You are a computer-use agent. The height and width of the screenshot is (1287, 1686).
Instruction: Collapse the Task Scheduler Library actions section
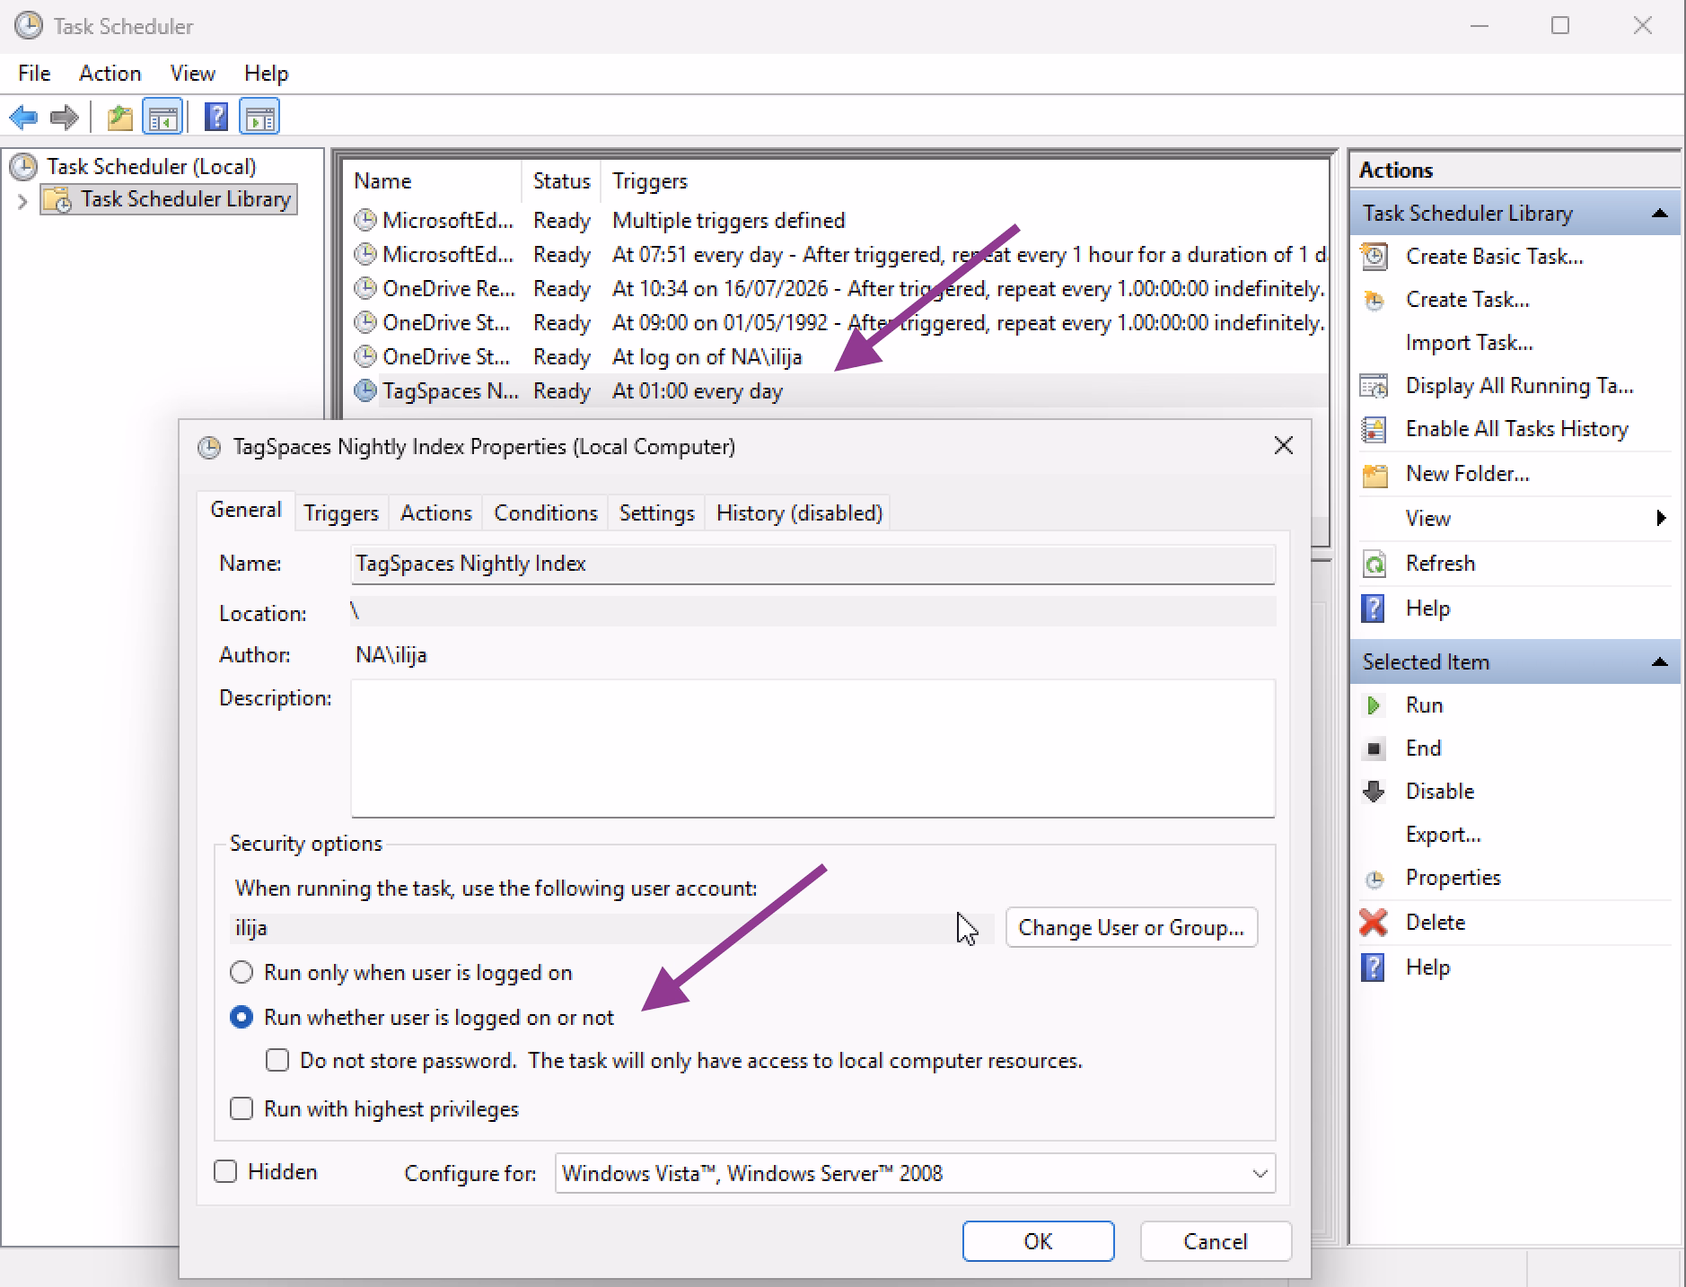pyautogui.click(x=1660, y=214)
